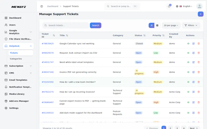Edit the dark mode ticket

pyautogui.click(x=193, y=113)
